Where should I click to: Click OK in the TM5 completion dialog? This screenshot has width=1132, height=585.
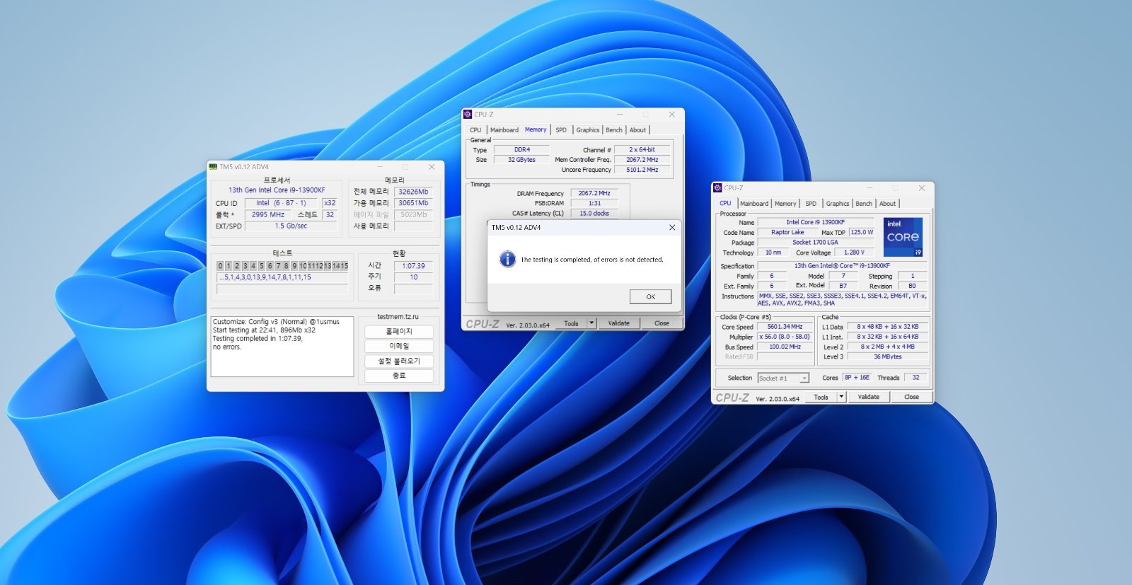(650, 296)
